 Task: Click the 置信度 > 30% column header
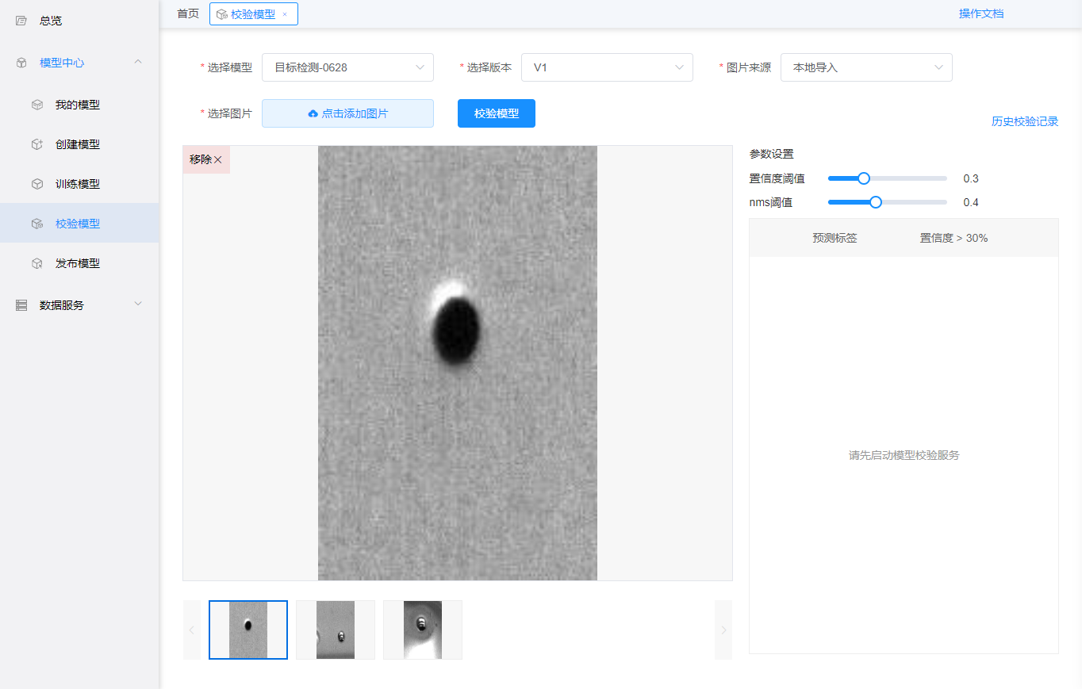click(x=953, y=238)
